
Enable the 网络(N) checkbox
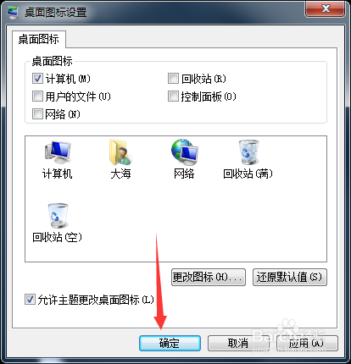click(x=37, y=114)
